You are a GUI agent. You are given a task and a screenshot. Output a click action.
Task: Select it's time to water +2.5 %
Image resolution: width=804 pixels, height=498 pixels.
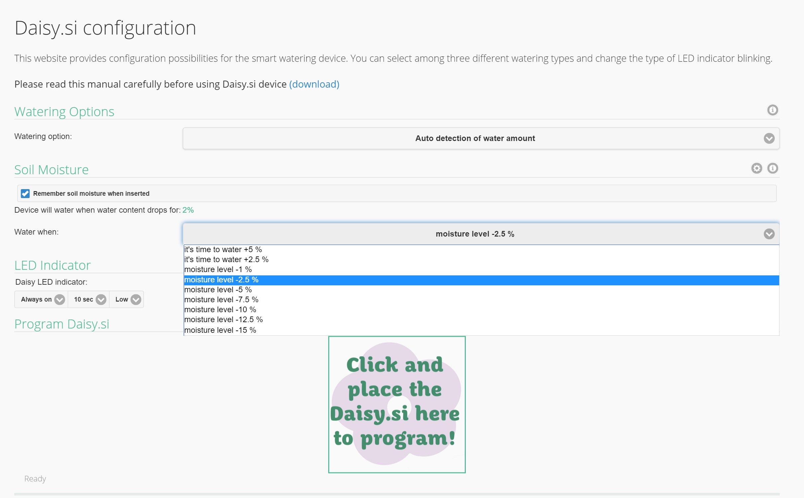point(481,259)
